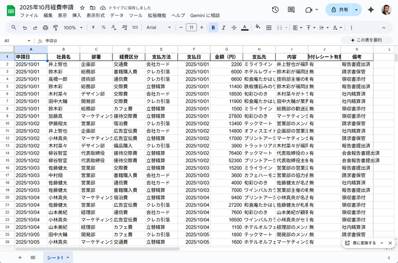
Task: Open the 表示形式 menu
Action: (x=96, y=15)
